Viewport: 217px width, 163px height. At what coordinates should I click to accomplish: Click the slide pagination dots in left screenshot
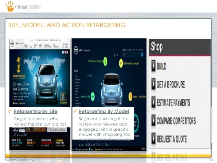(x=65, y=52)
